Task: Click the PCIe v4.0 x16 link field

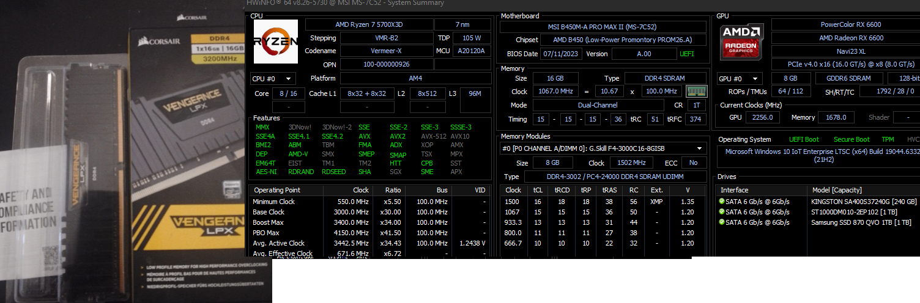Action: pos(845,64)
